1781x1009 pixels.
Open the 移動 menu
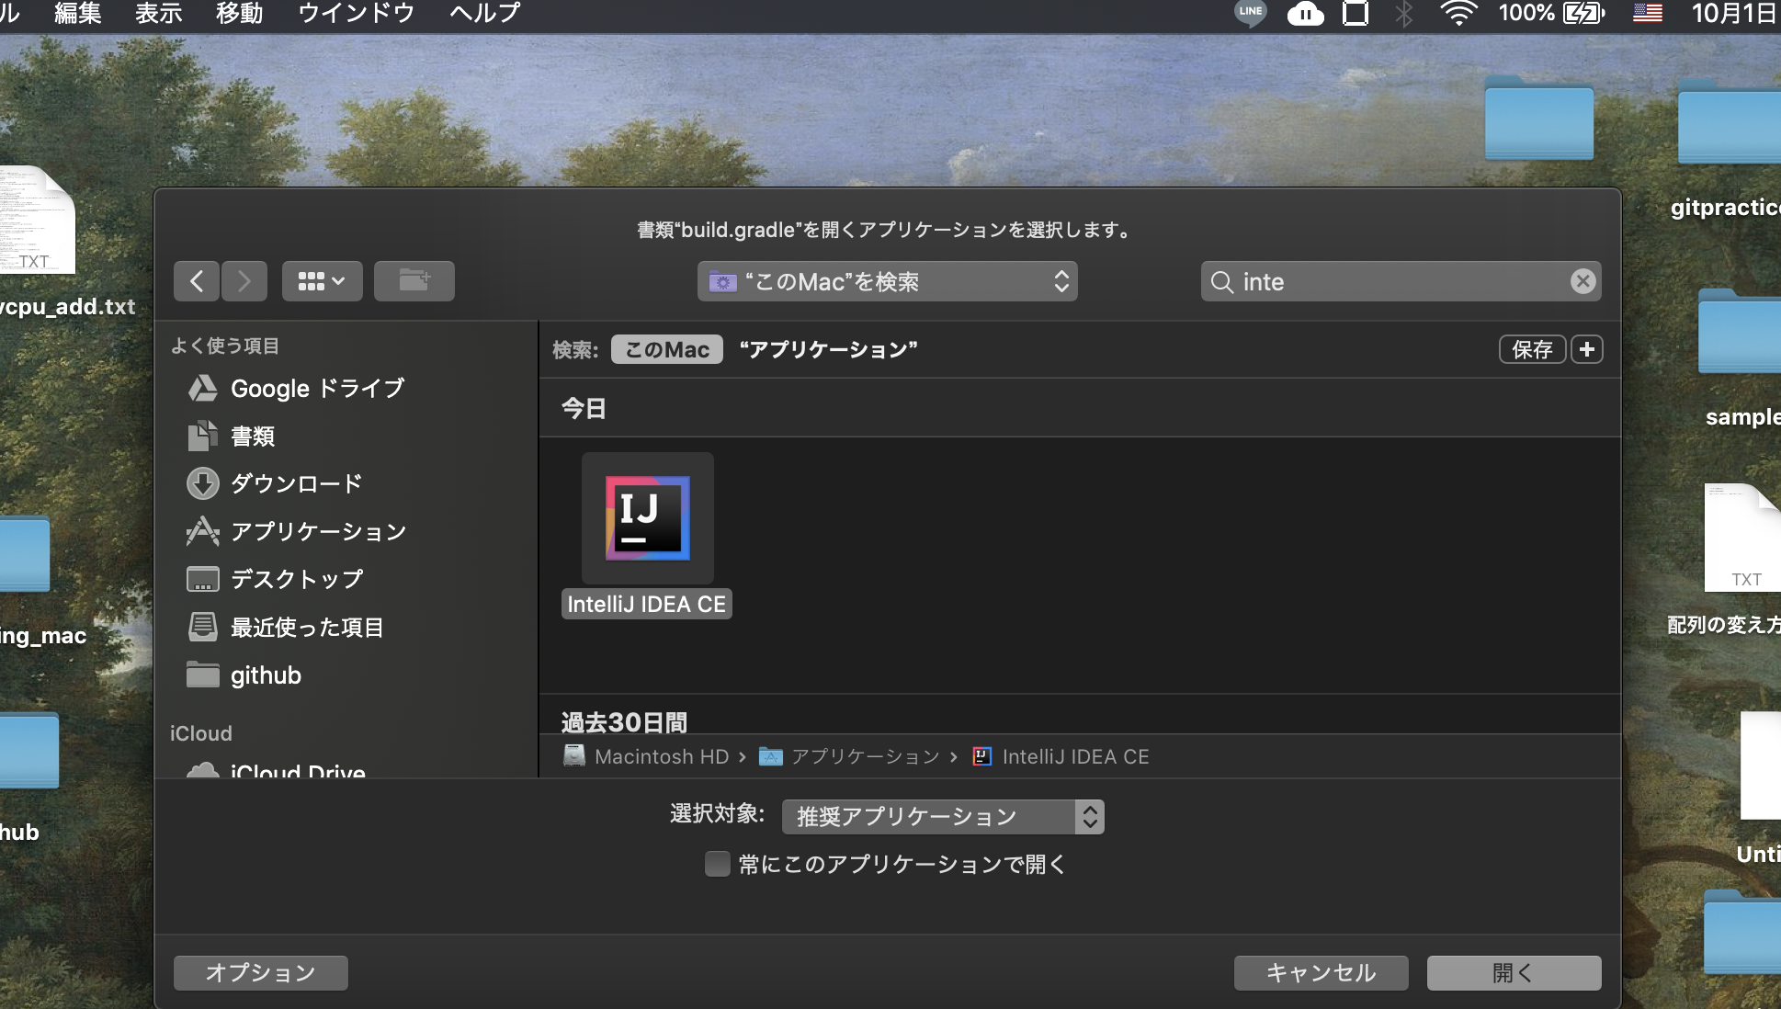tap(240, 13)
